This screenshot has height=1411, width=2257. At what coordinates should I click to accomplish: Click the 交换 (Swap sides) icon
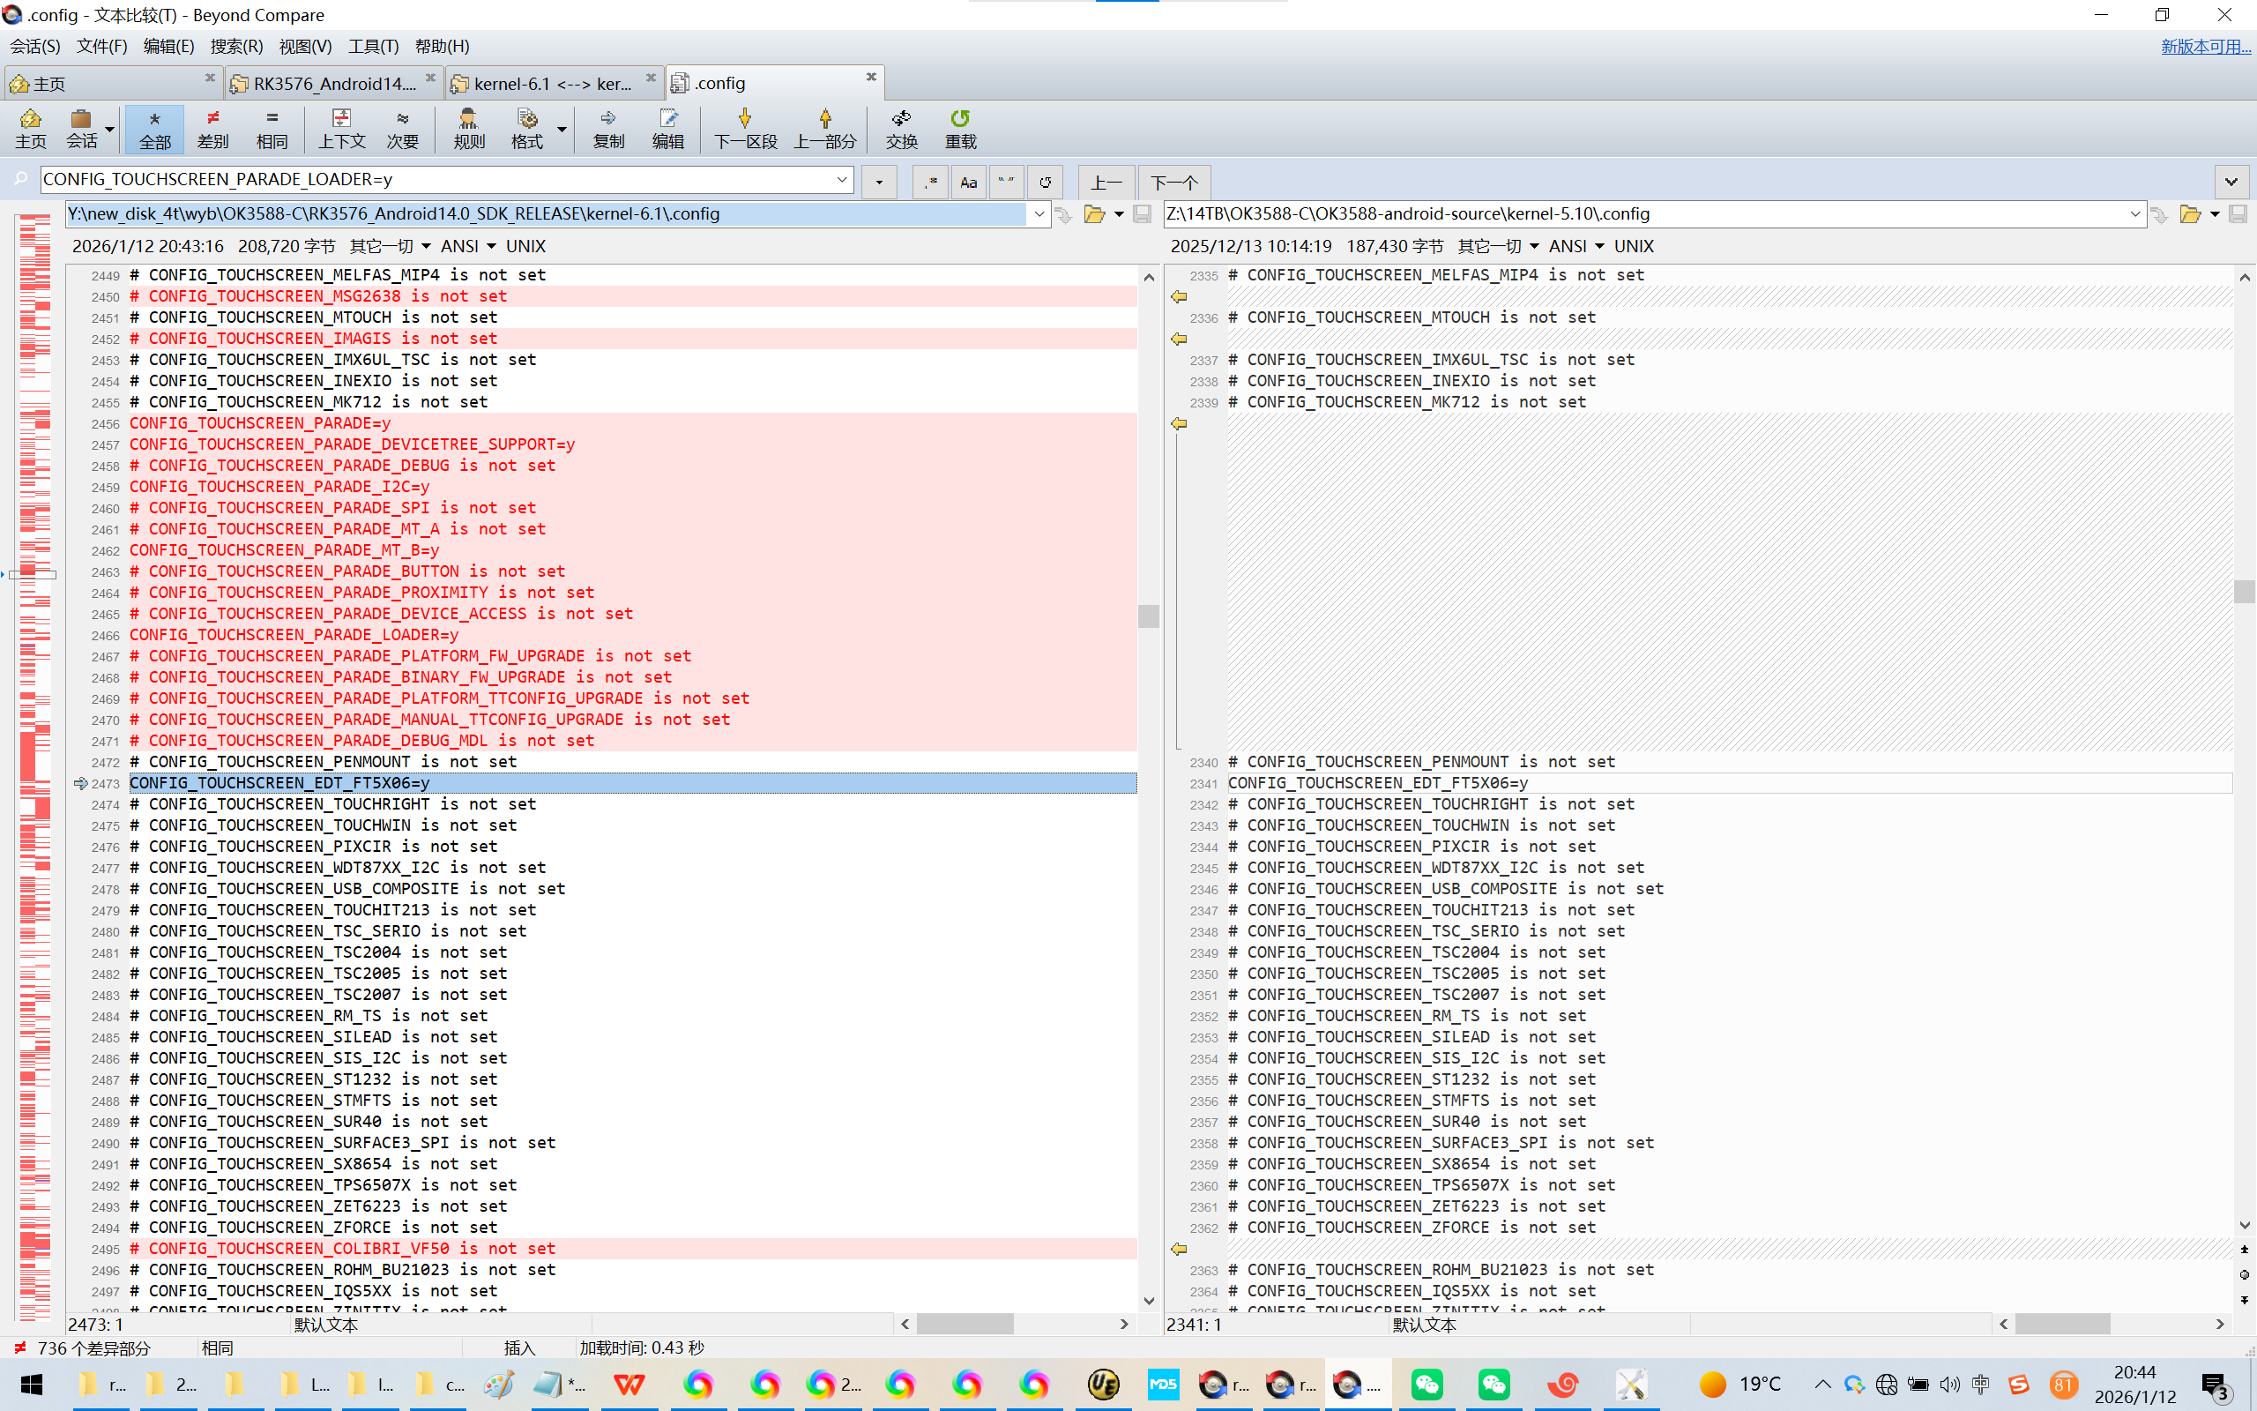tap(901, 128)
